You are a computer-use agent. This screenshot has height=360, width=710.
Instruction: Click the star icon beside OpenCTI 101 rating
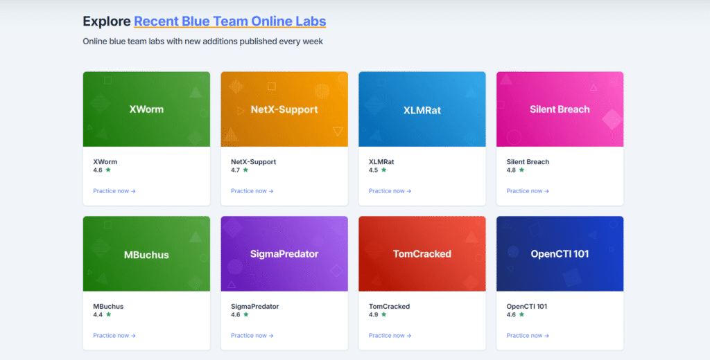click(521, 314)
